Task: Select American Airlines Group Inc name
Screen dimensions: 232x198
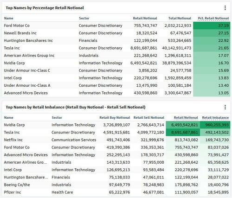Action: [x=29, y=56]
